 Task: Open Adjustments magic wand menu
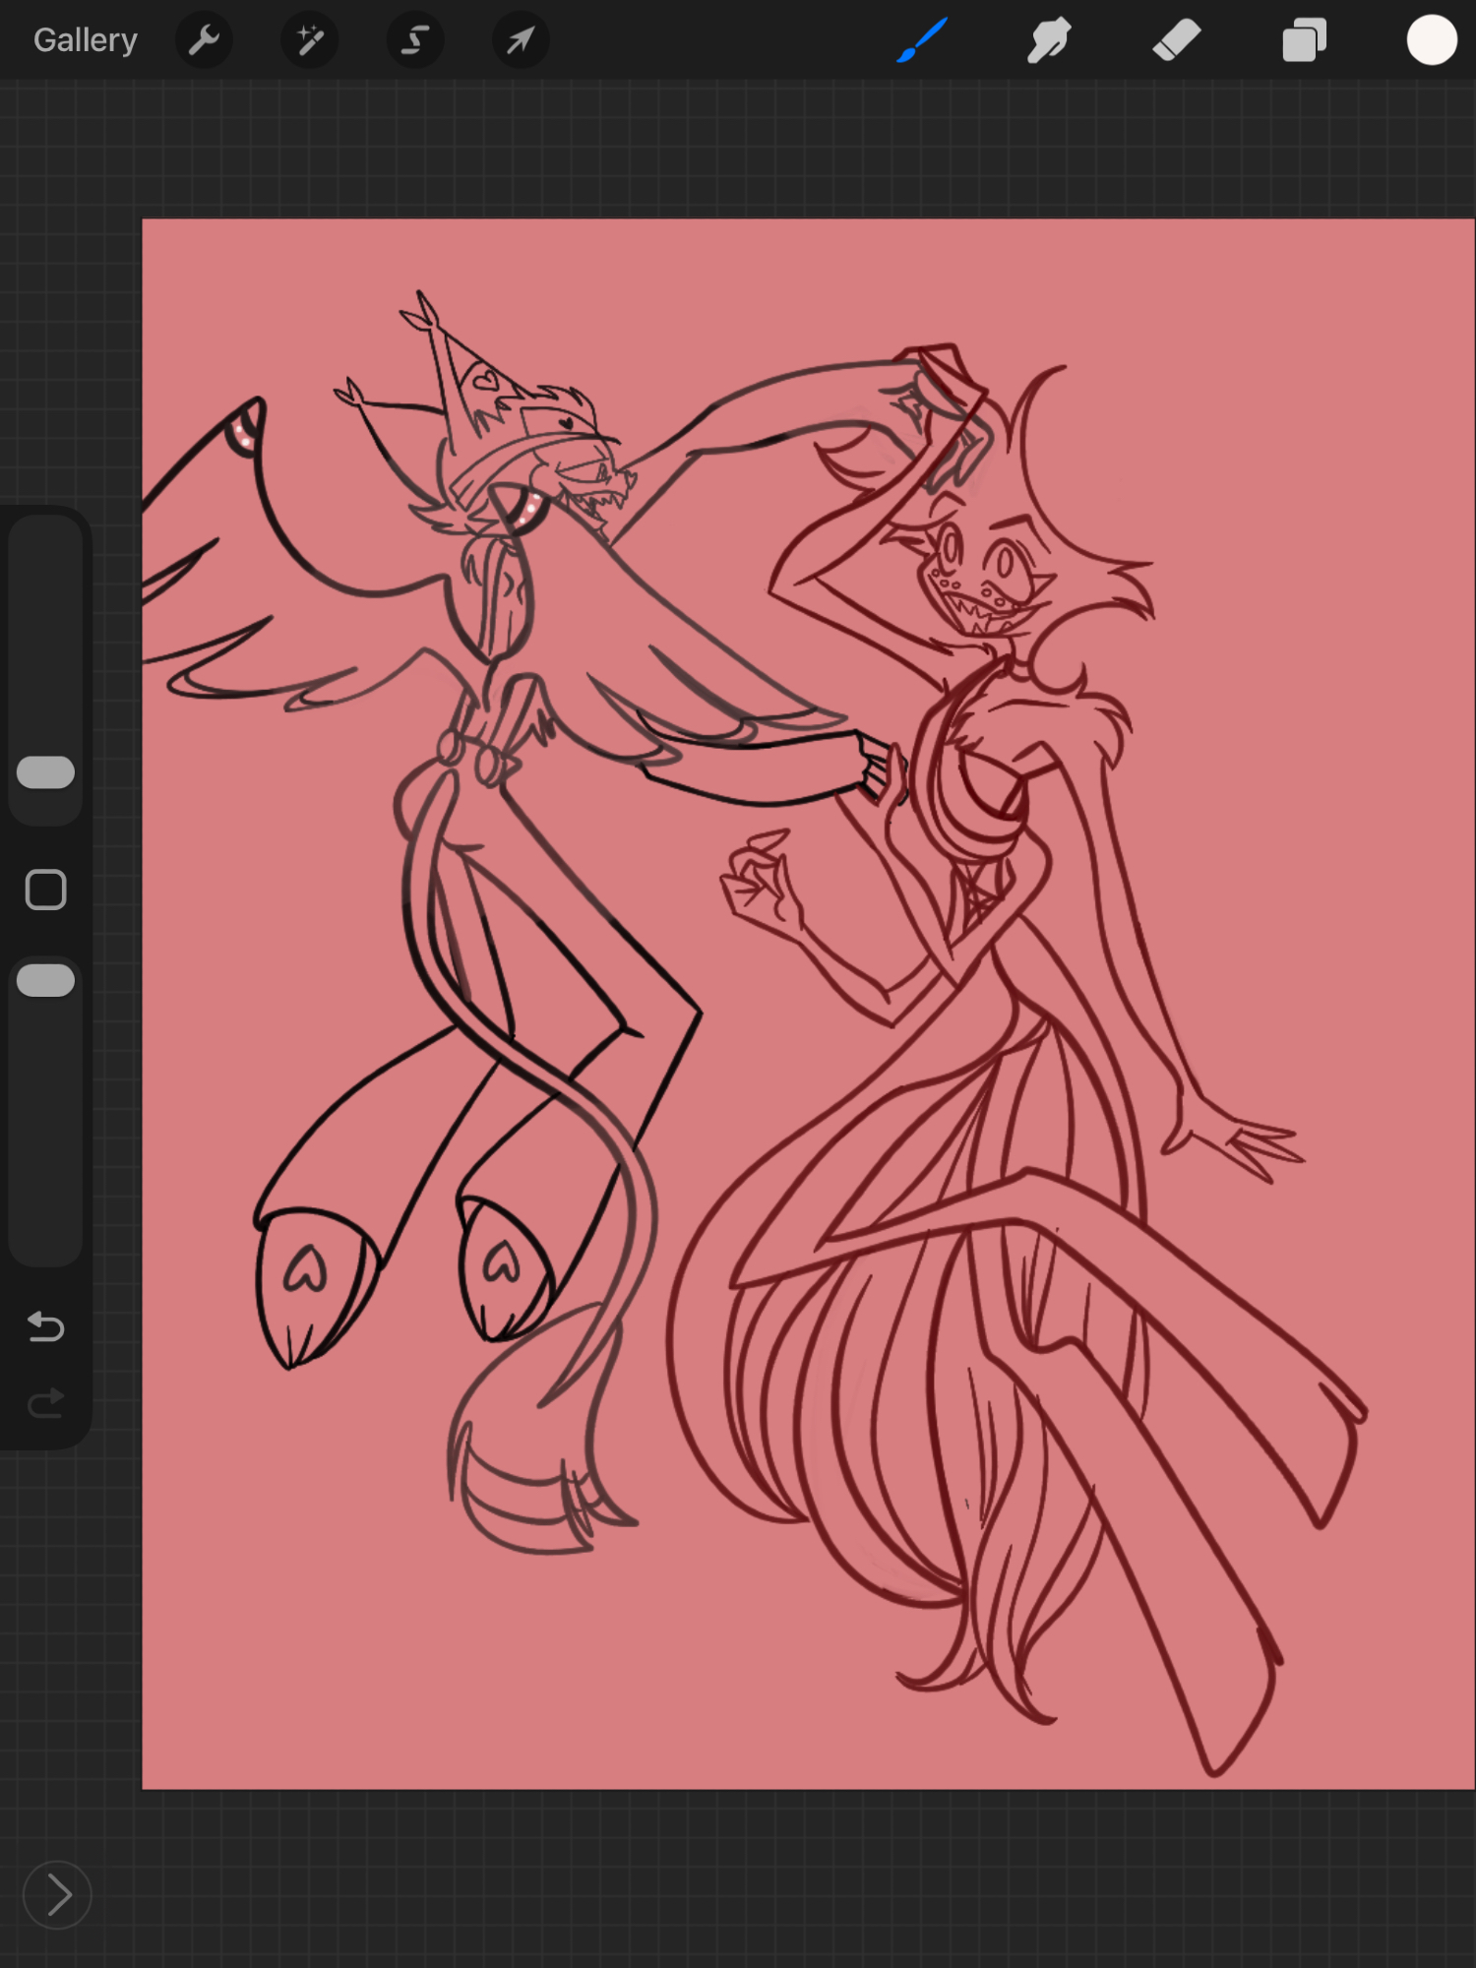310,41
